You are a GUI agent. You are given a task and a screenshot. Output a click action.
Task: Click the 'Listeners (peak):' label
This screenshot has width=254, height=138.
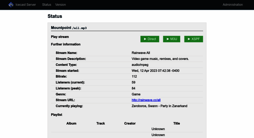pyautogui.click(x=68, y=88)
